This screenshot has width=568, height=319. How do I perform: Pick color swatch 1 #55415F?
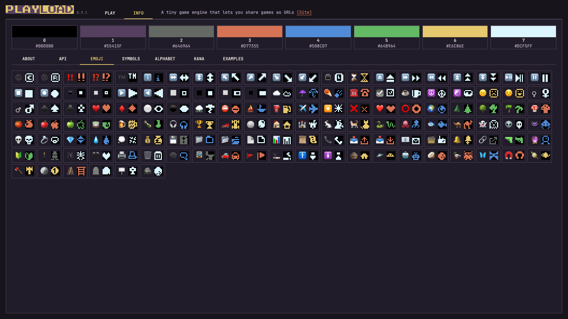113,37
